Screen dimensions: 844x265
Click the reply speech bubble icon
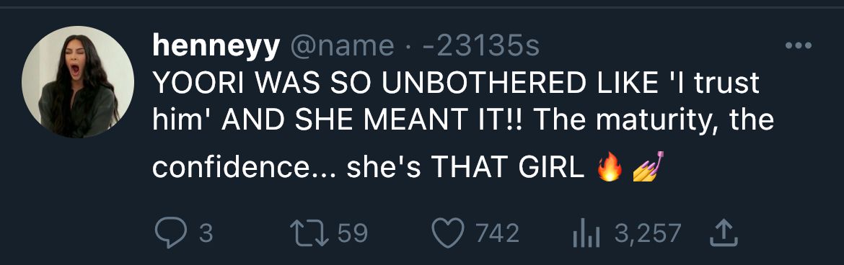(171, 234)
